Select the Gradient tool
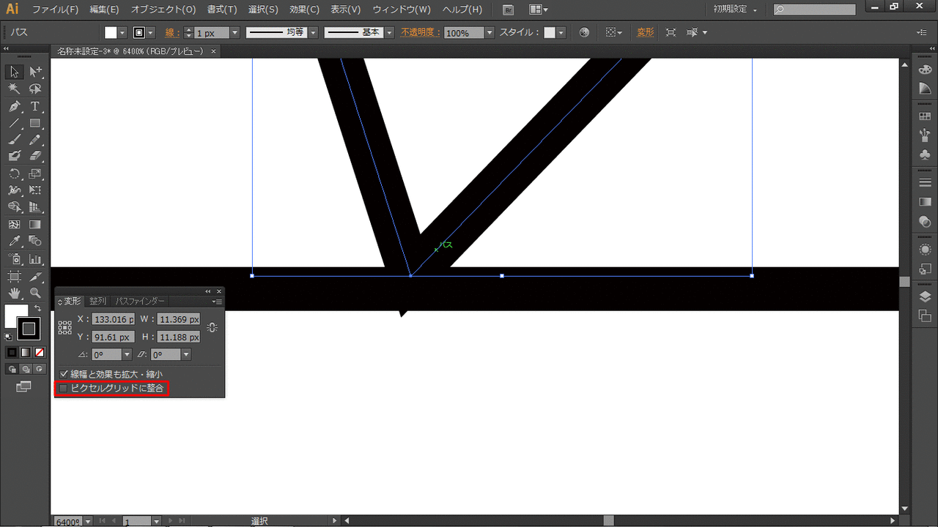This screenshot has height=527, width=938. (x=35, y=225)
